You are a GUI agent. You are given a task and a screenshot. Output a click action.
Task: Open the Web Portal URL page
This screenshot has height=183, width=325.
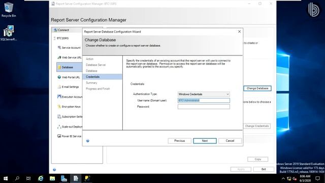click(x=69, y=77)
